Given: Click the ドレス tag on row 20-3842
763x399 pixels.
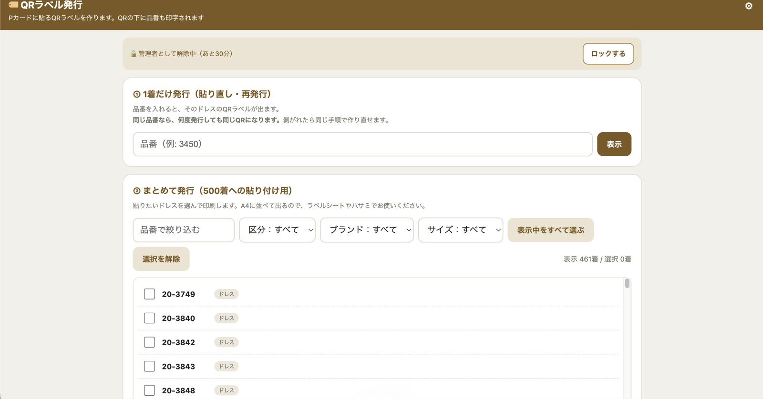Looking at the screenshot, I should [226, 342].
